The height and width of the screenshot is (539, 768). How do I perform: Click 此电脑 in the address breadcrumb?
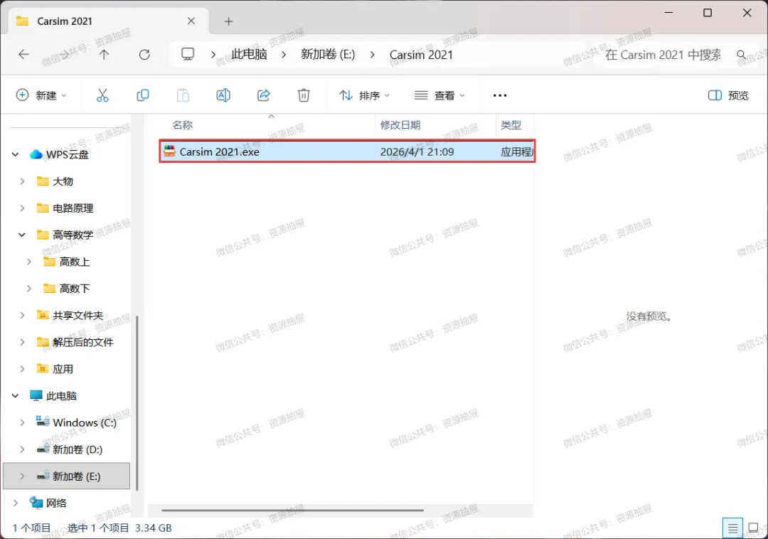(250, 54)
